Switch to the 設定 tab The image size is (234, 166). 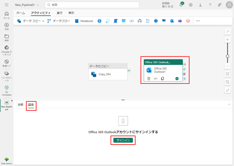[x=31, y=105]
